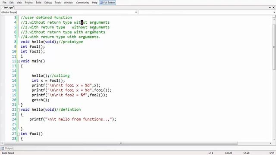Click the scroll right arrow

[x=270, y=143]
